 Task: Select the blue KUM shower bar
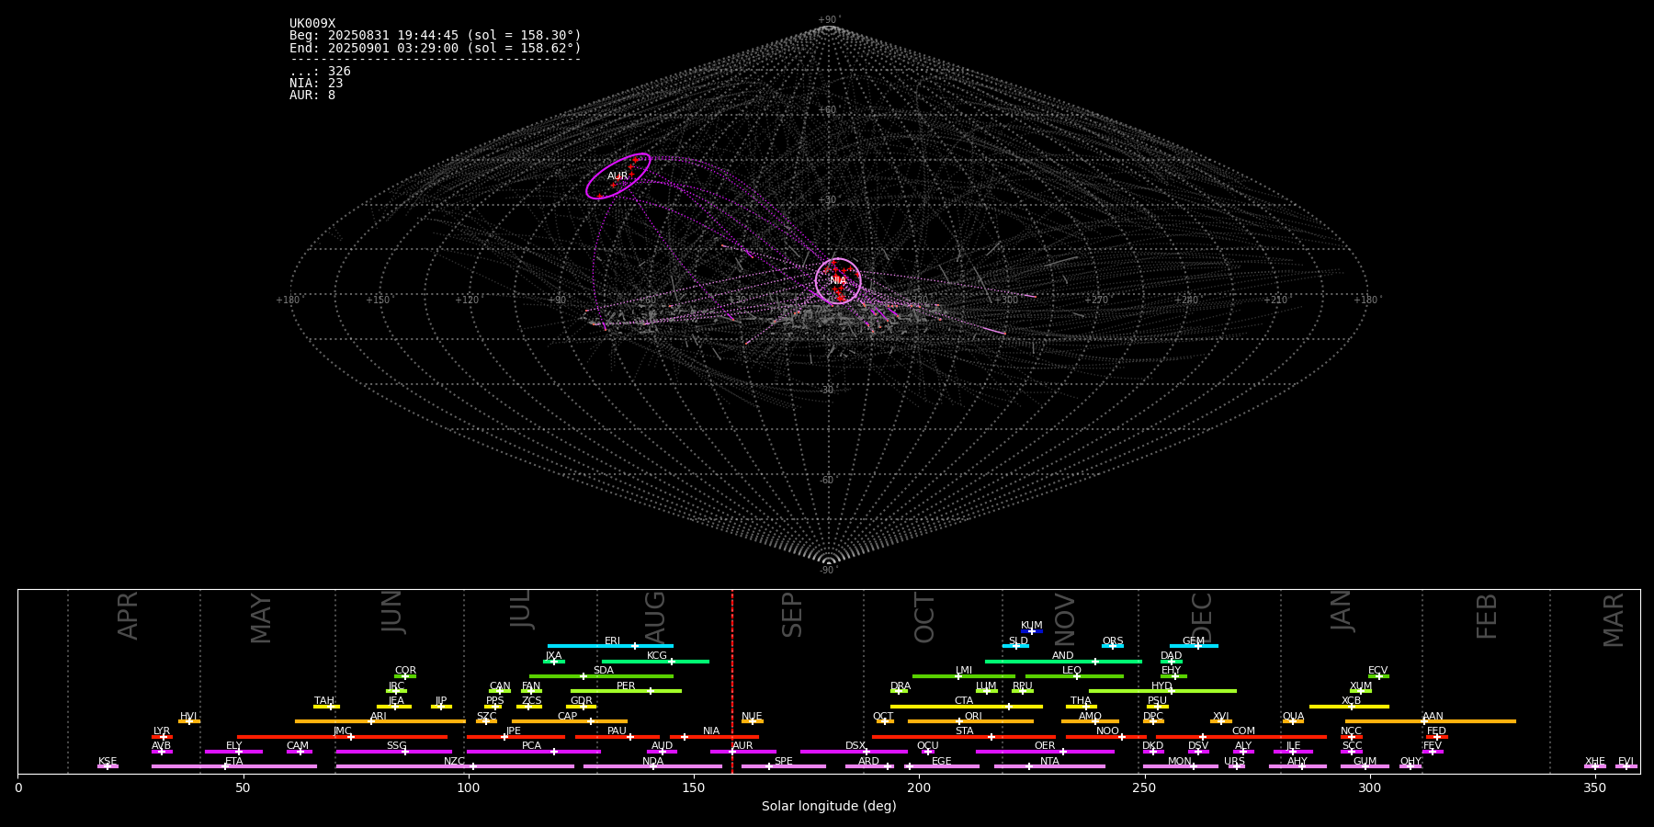coord(1032,631)
